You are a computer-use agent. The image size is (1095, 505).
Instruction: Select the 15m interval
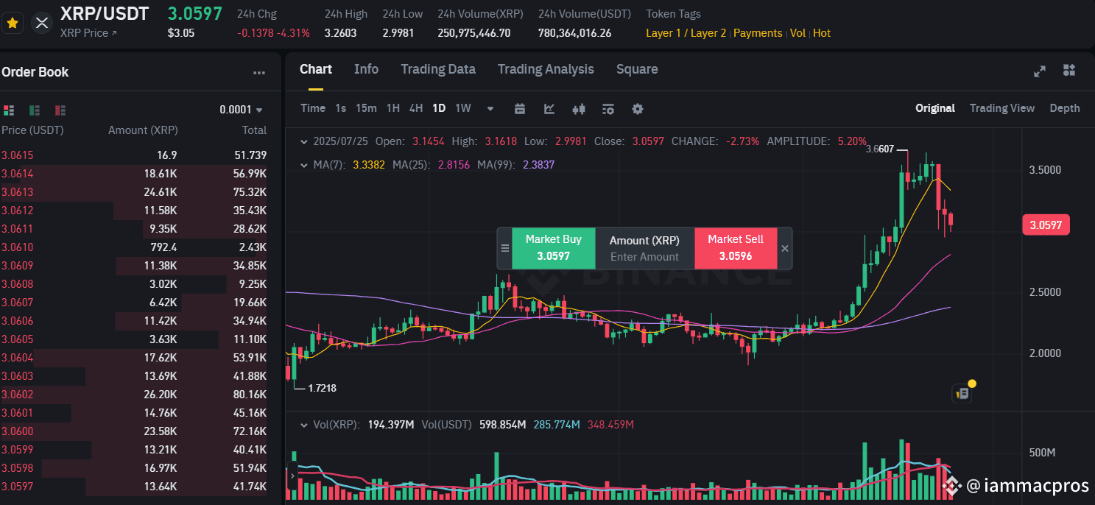pos(366,108)
